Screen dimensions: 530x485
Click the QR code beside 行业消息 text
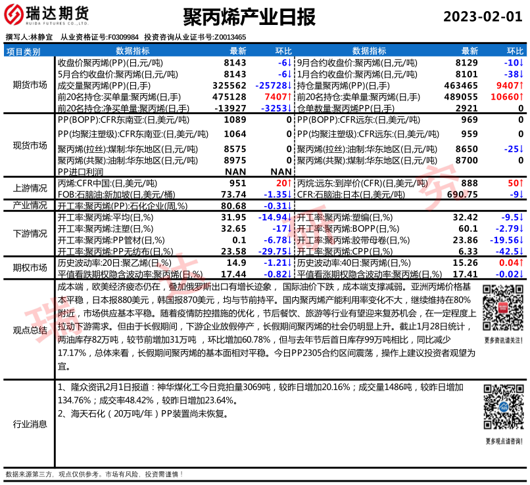tap(503, 408)
